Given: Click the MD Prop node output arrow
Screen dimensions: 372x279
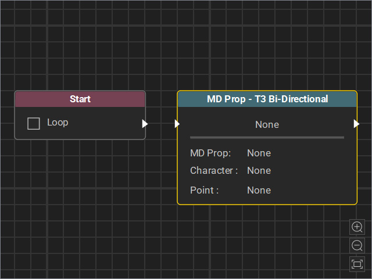Looking at the screenshot, I should pos(356,124).
